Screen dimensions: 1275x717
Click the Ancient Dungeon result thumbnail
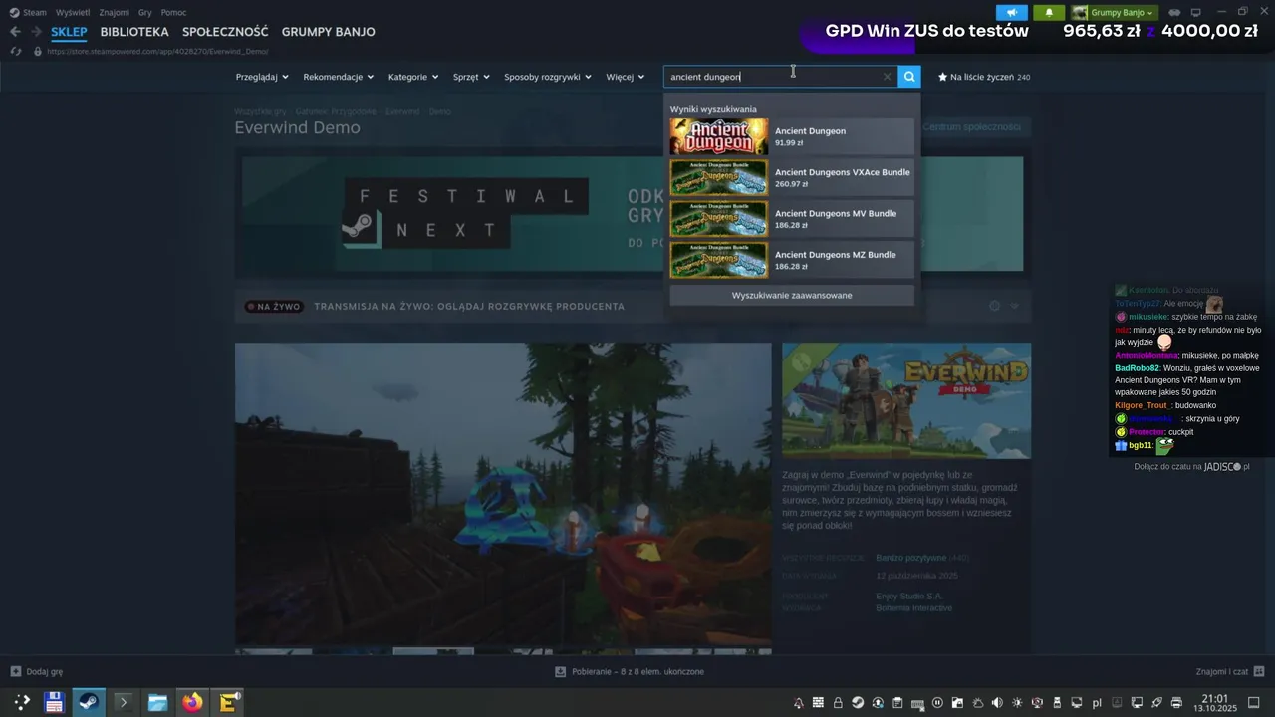pyautogui.click(x=719, y=136)
